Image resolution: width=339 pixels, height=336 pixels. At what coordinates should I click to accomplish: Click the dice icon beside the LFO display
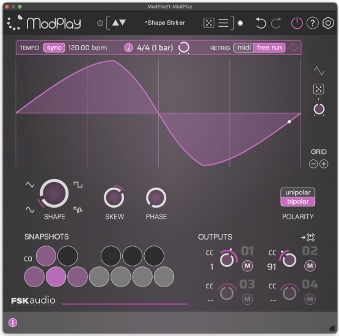coord(319,89)
